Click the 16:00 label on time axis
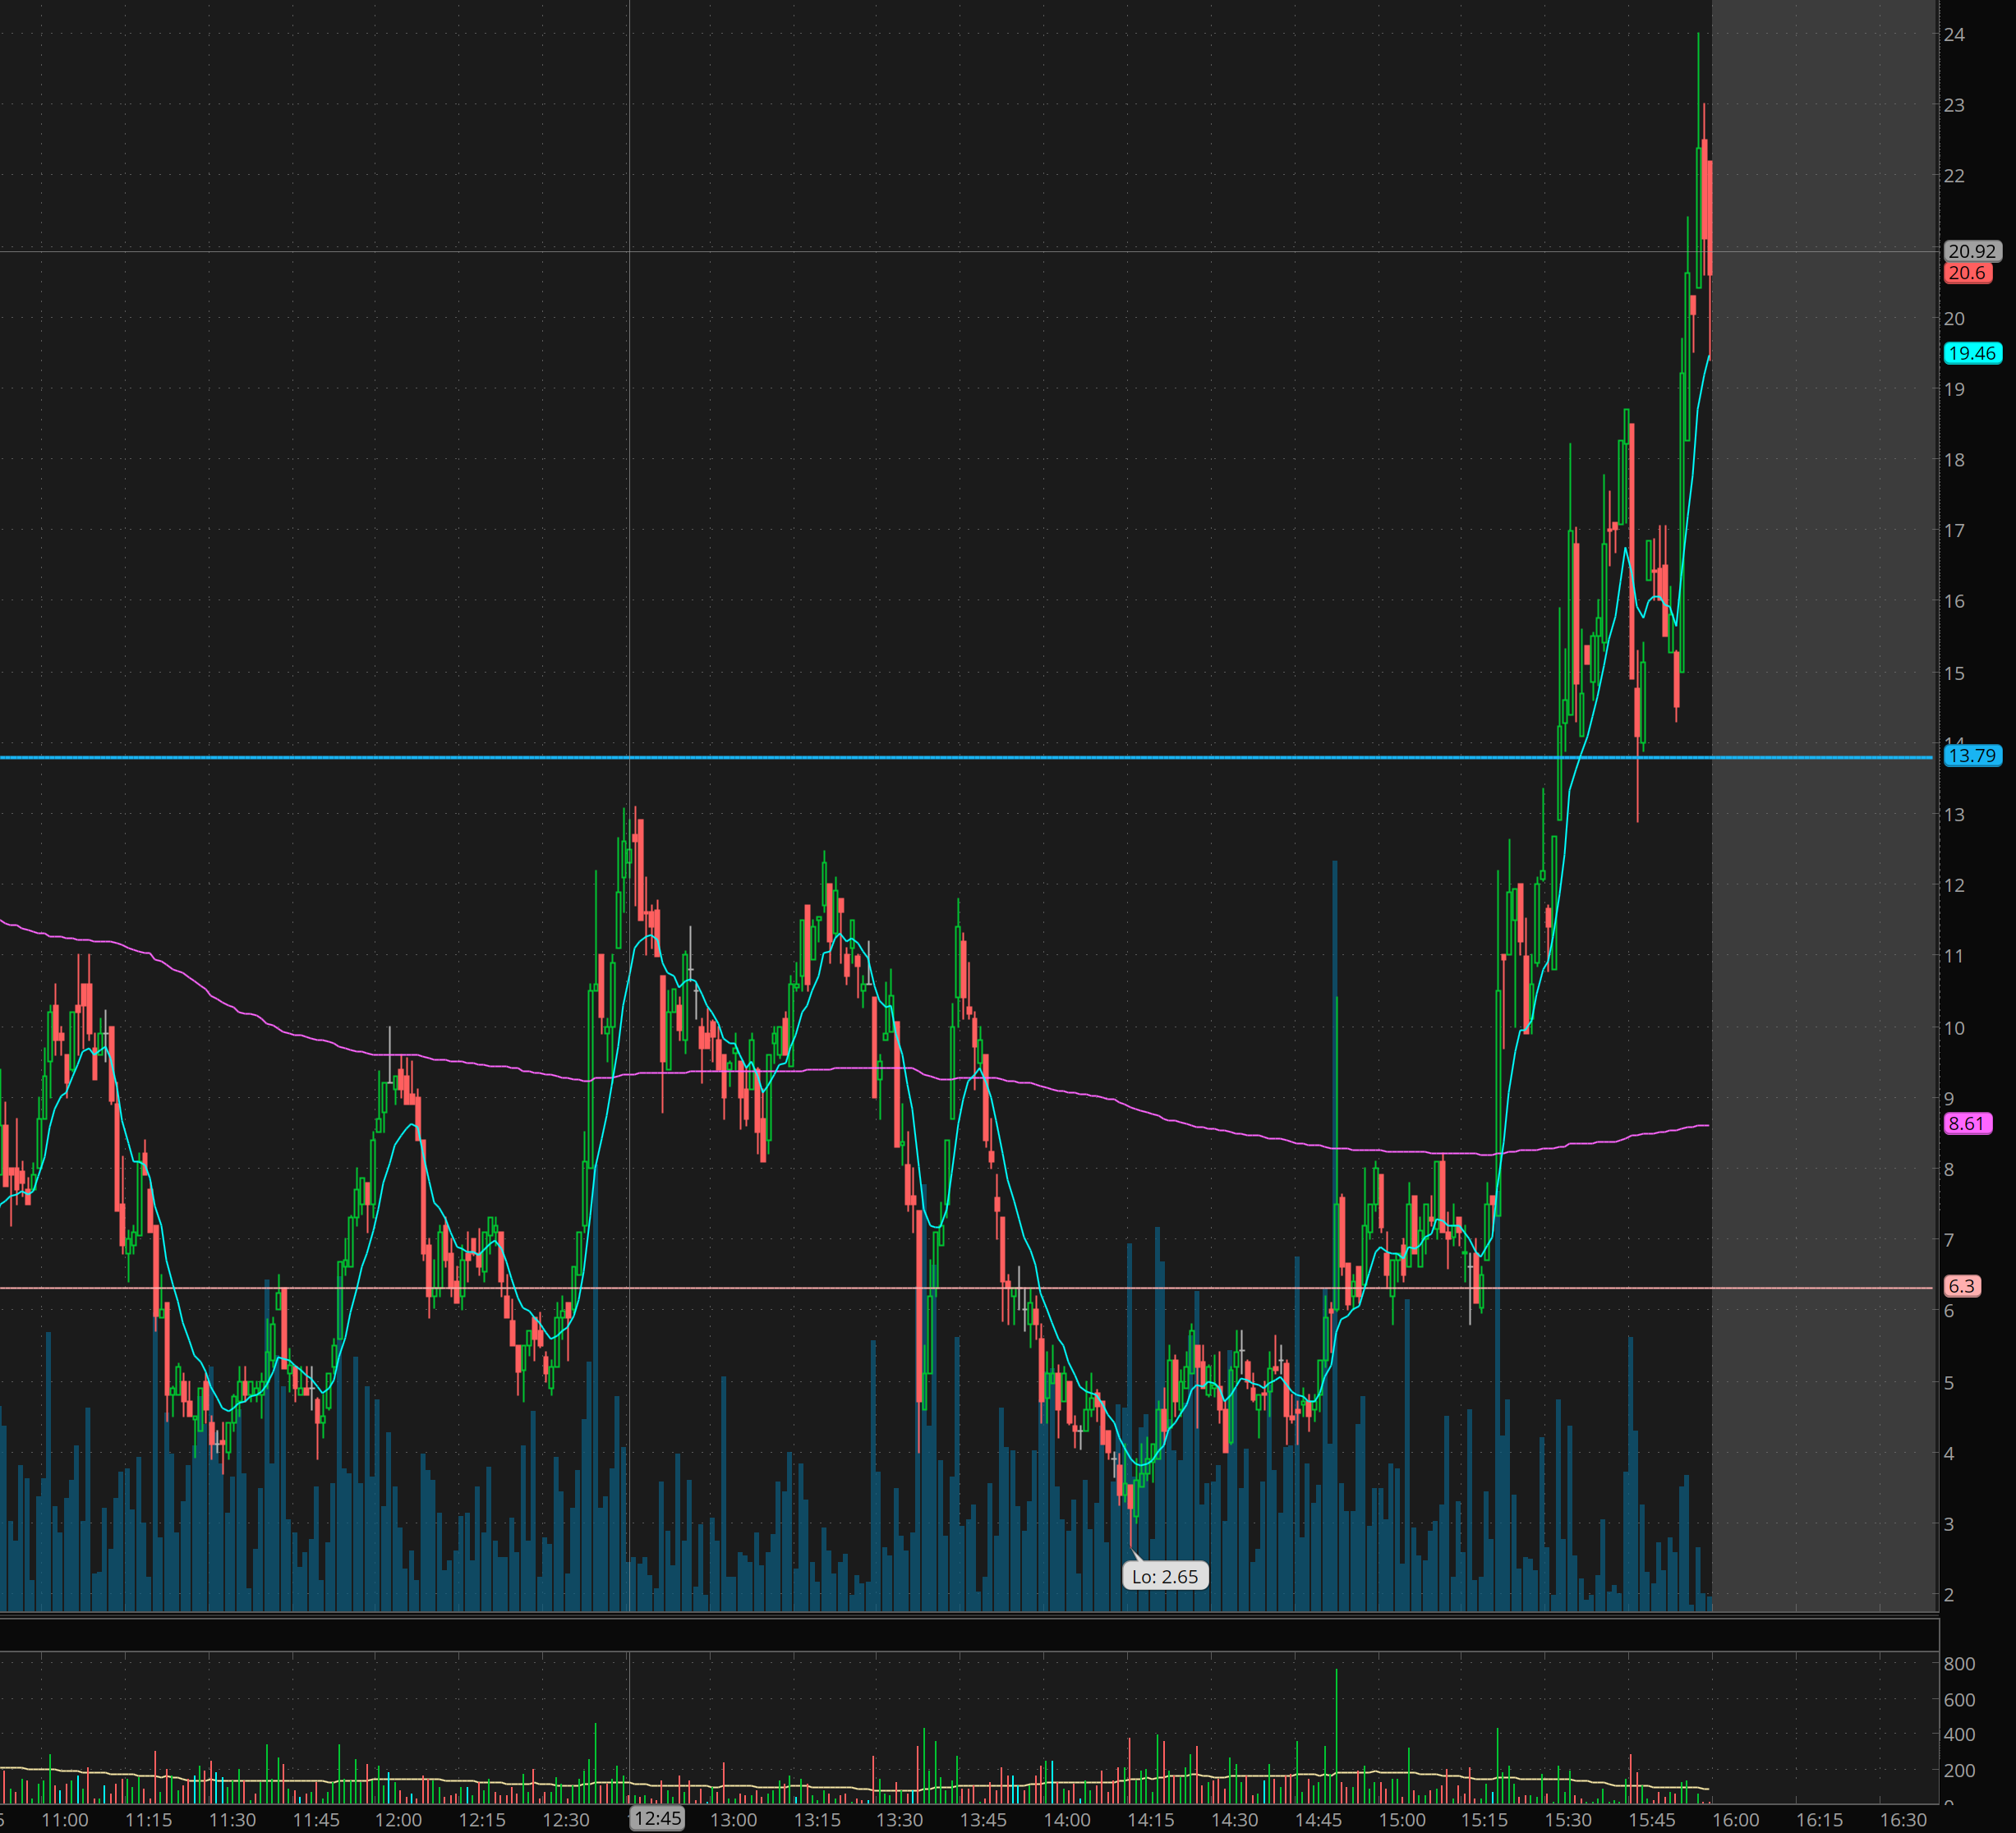 click(x=1735, y=1819)
